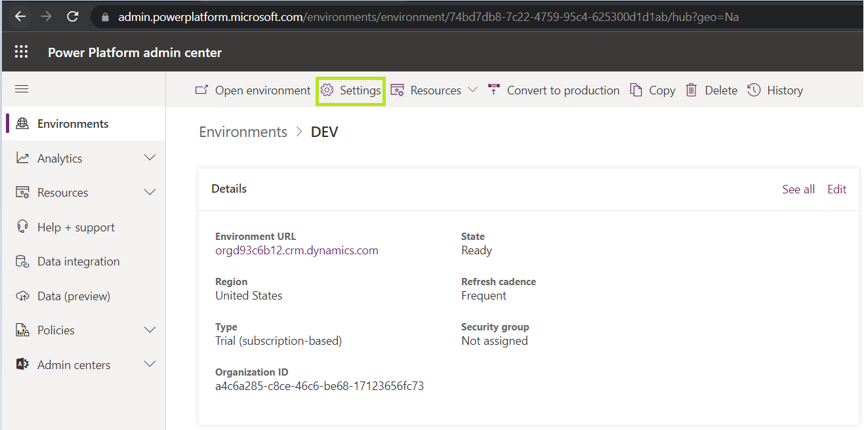The image size is (864, 430).
Task: Open Data integration from sidebar
Action: 78,262
